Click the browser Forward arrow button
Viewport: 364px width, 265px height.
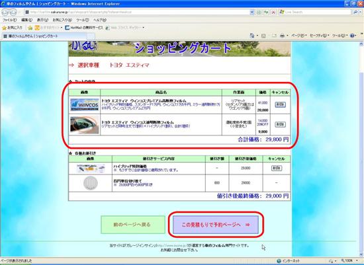[x=13, y=12]
